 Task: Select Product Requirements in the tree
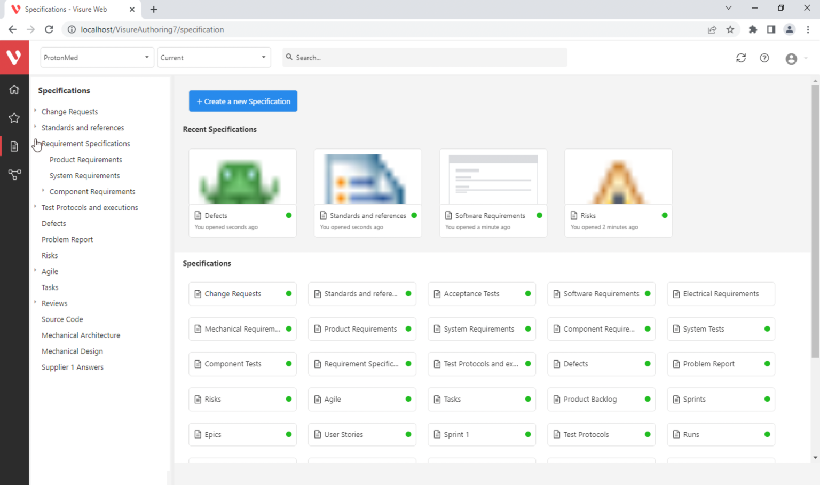click(85, 160)
